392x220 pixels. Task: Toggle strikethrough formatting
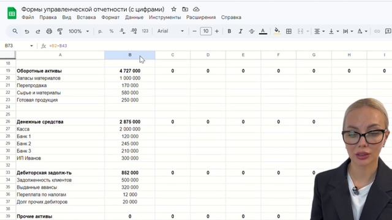pos(252,31)
